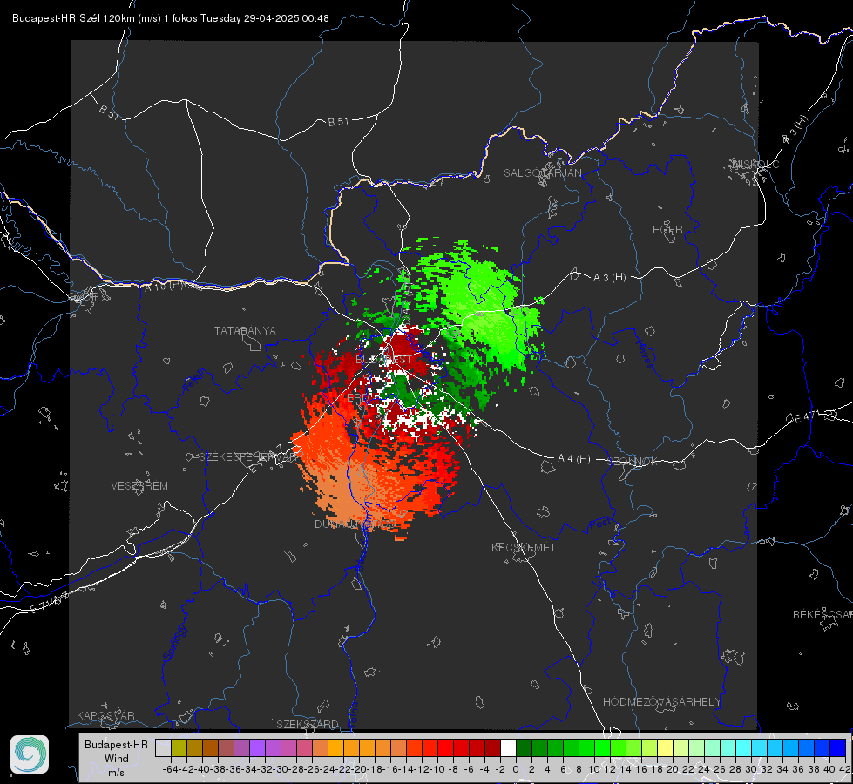
Task: Select the pure green swatch between 10 and 12
Action: 602,747
